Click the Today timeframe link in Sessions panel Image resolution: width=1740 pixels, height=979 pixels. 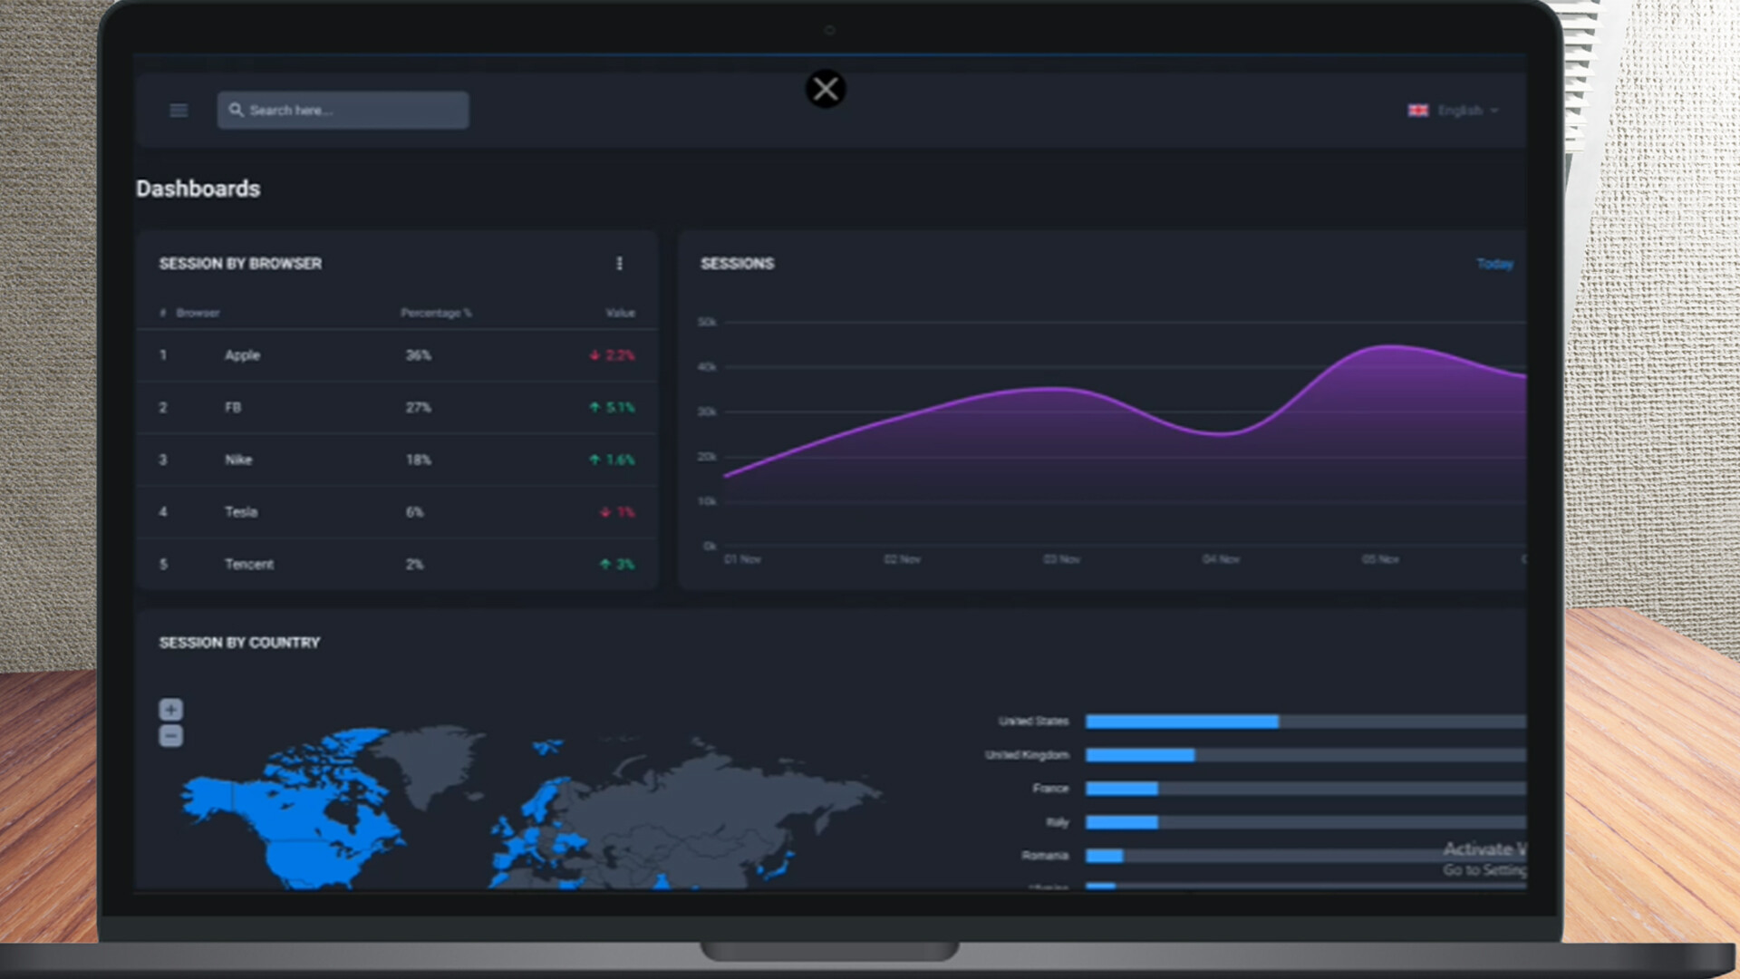(x=1493, y=263)
